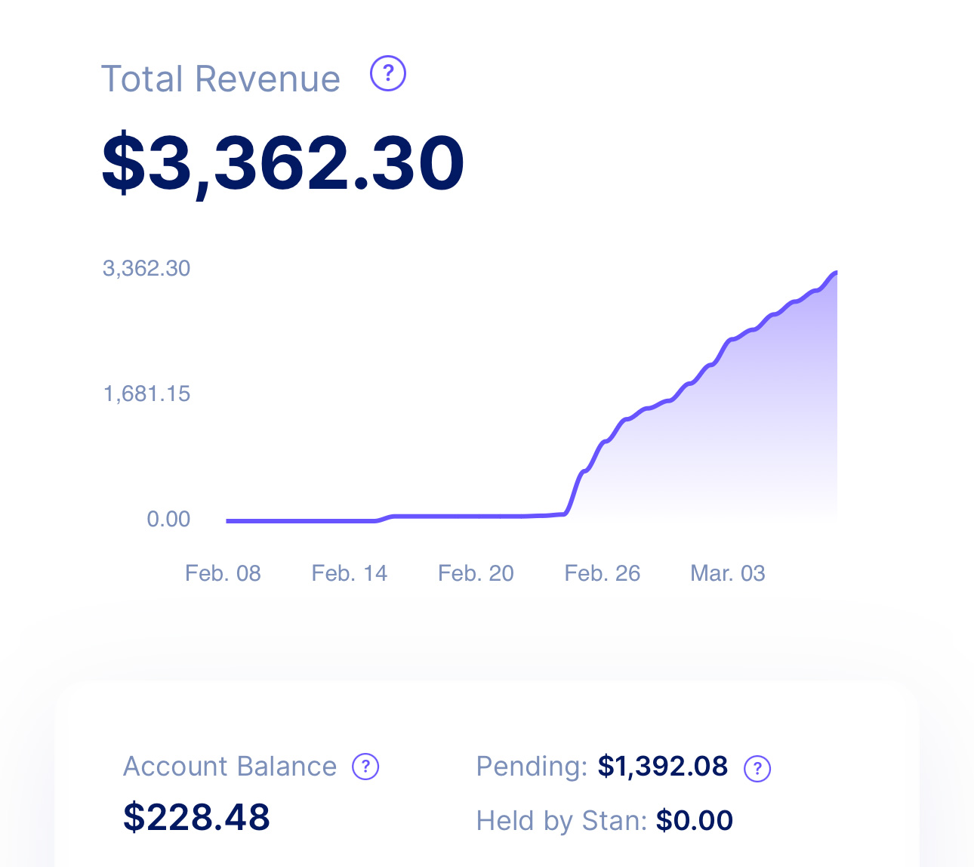
Task: Select the $228.48 balance amount
Action: tap(196, 816)
